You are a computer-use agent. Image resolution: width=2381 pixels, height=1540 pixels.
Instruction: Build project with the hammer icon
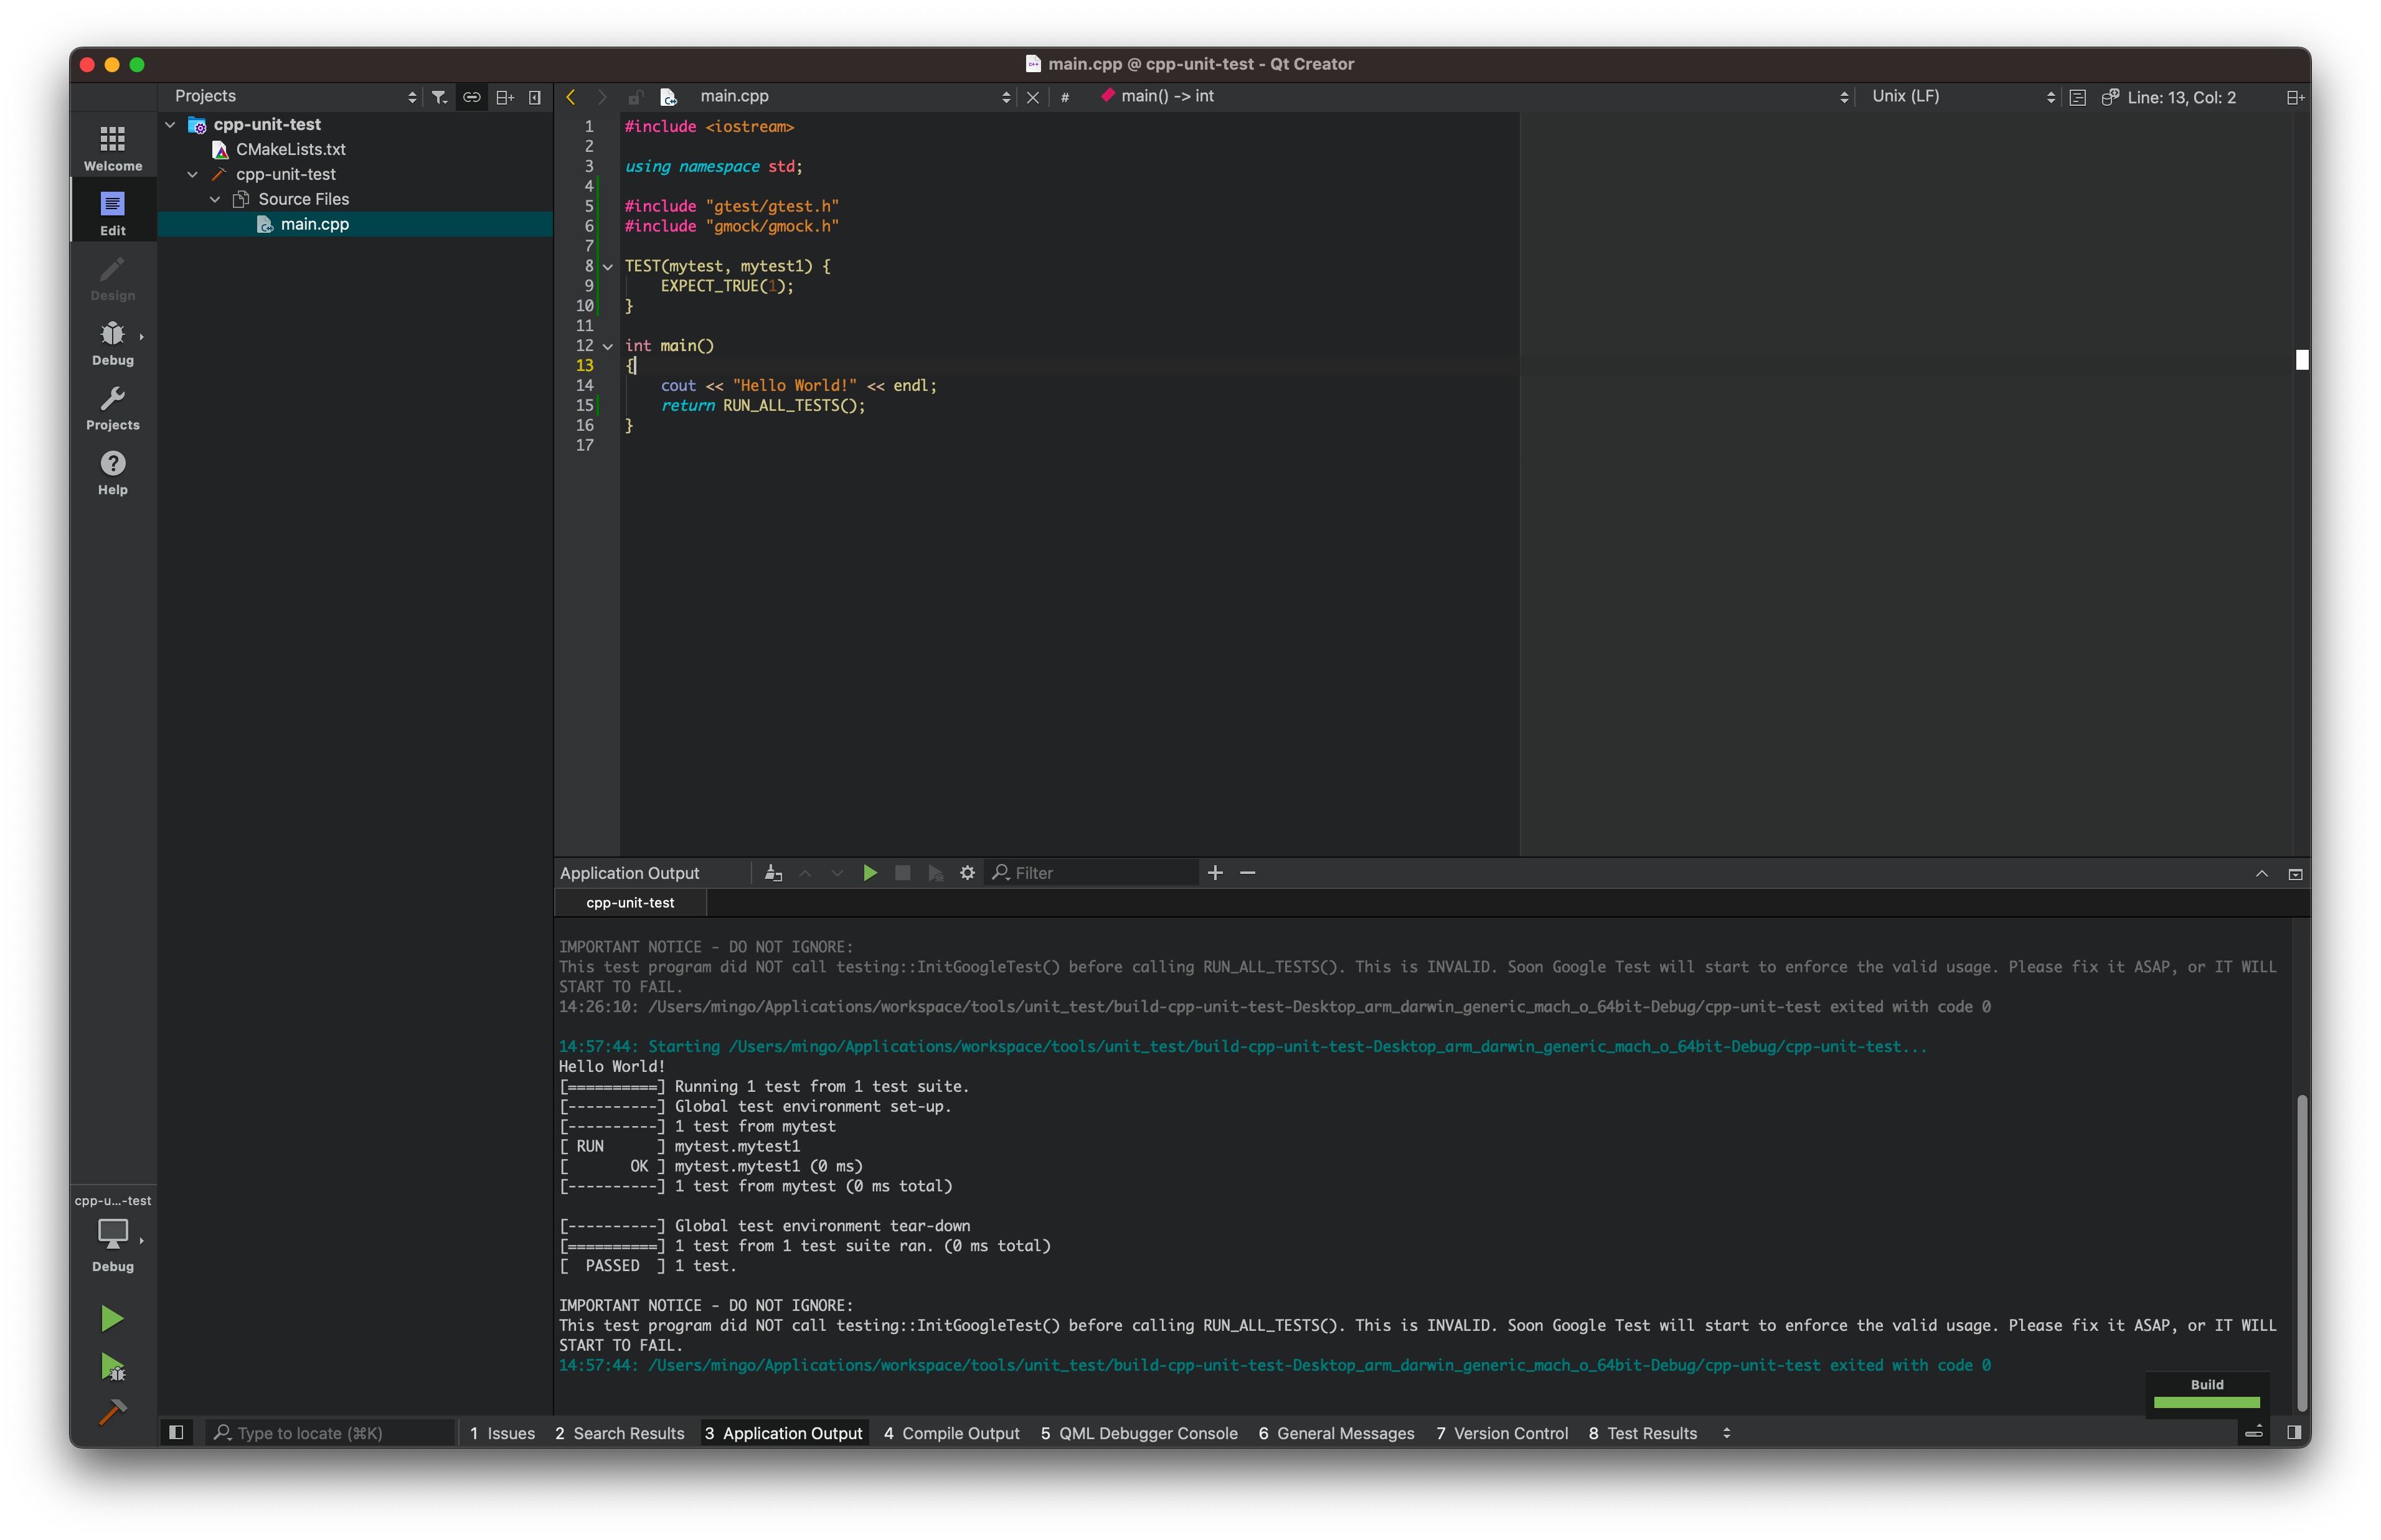coord(112,1412)
